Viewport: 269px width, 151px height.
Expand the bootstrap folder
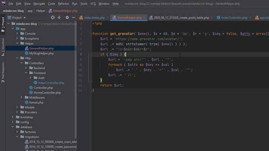(x=13, y=117)
